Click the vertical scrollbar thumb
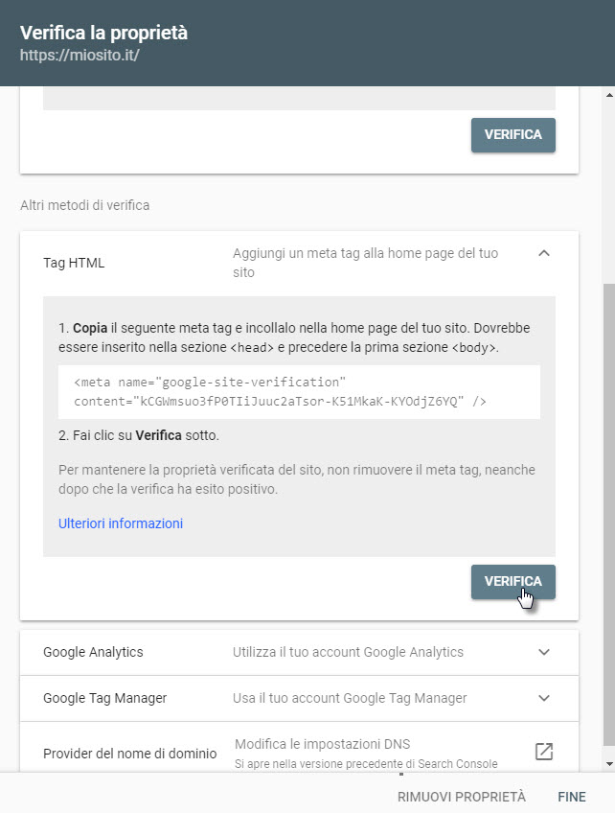The image size is (615, 813). [x=609, y=513]
